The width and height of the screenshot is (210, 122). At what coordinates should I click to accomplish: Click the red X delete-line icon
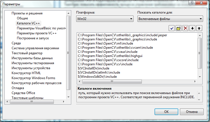coord(185,28)
